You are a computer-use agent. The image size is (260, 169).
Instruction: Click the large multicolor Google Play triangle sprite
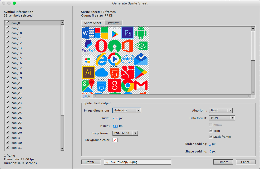(141, 72)
